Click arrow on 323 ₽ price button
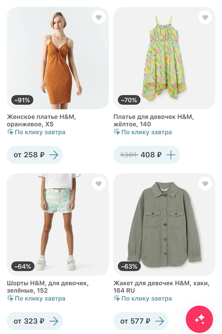 (x=54, y=321)
